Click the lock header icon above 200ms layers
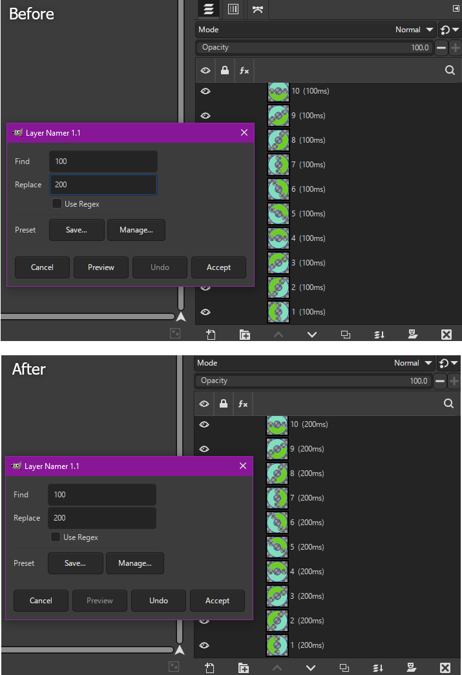 (224, 403)
